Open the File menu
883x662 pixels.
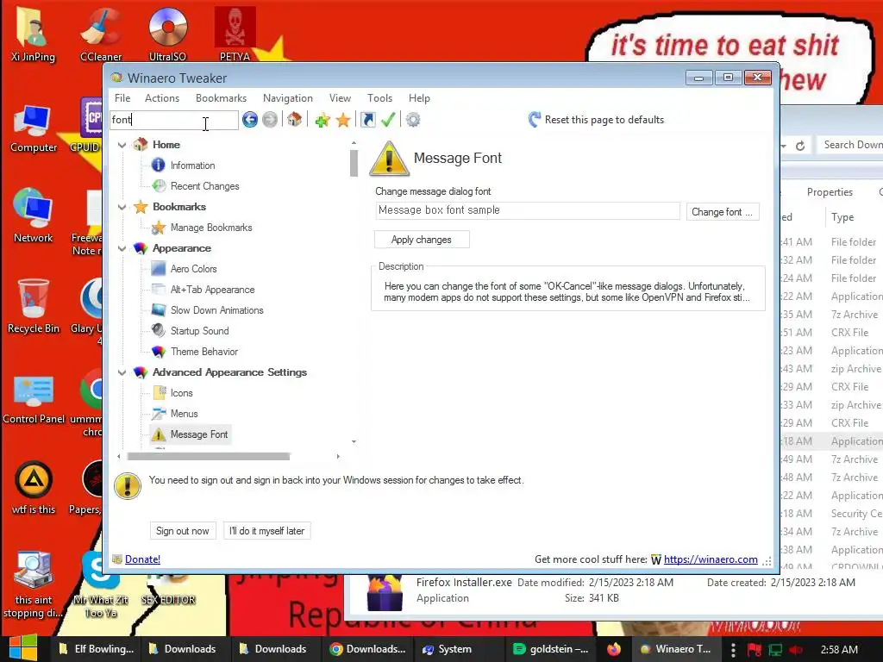pos(122,98)
